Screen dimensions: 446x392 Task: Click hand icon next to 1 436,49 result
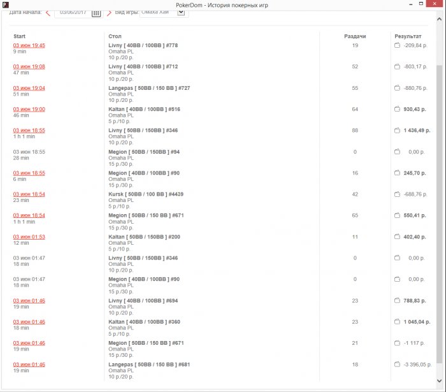397,131
